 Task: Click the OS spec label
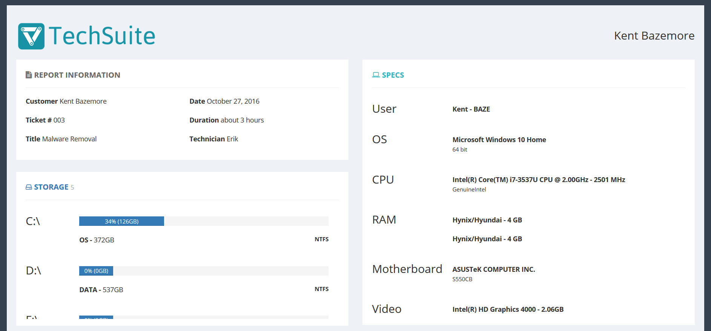(379, 139)
